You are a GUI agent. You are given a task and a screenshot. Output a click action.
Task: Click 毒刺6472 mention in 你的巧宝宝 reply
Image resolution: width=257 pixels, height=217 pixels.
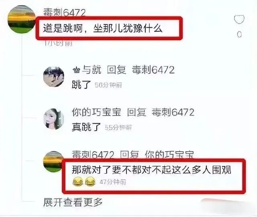[173, 113]
